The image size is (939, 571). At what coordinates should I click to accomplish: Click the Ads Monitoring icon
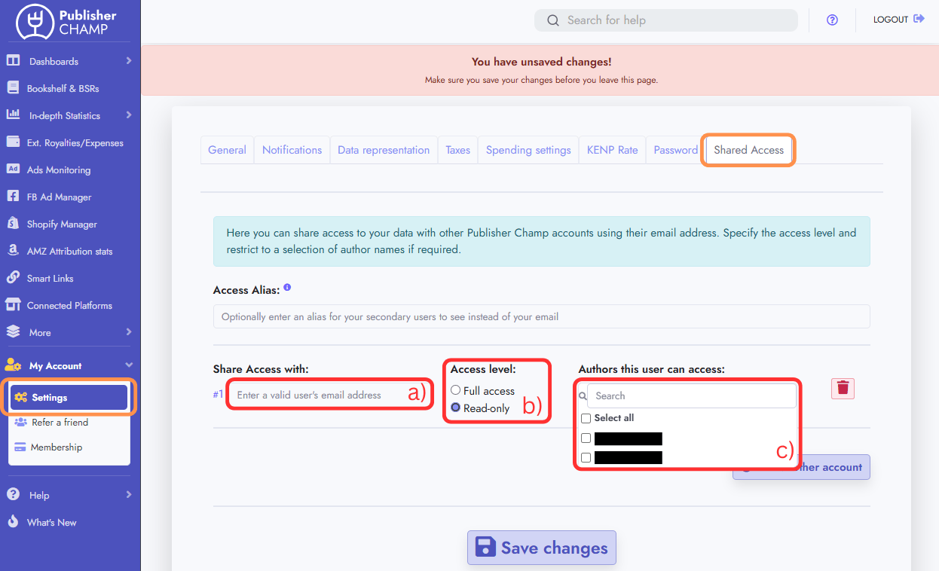[x=13, y=169]
